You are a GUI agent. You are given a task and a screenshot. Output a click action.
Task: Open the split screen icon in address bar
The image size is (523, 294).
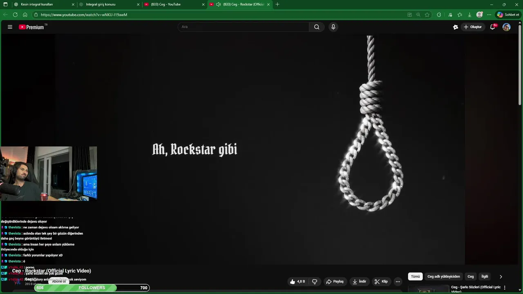tap(409, 15)
